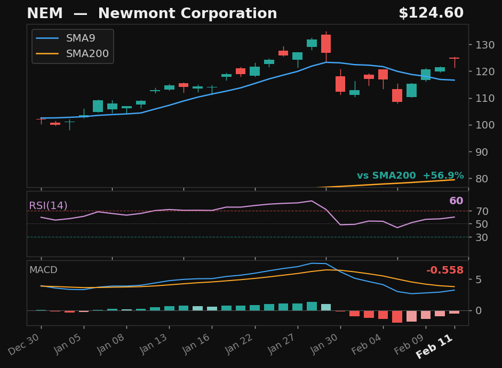Click the 80 price axis tick label
This screenshot has width=502, height=368.
tap(482, 179)
